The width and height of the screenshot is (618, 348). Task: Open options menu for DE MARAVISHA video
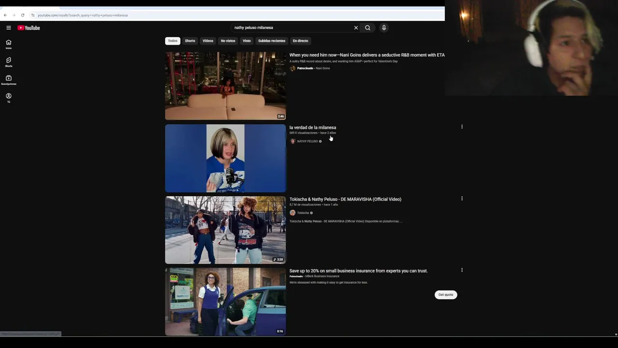pyautogui.click(x=462, y=198)
